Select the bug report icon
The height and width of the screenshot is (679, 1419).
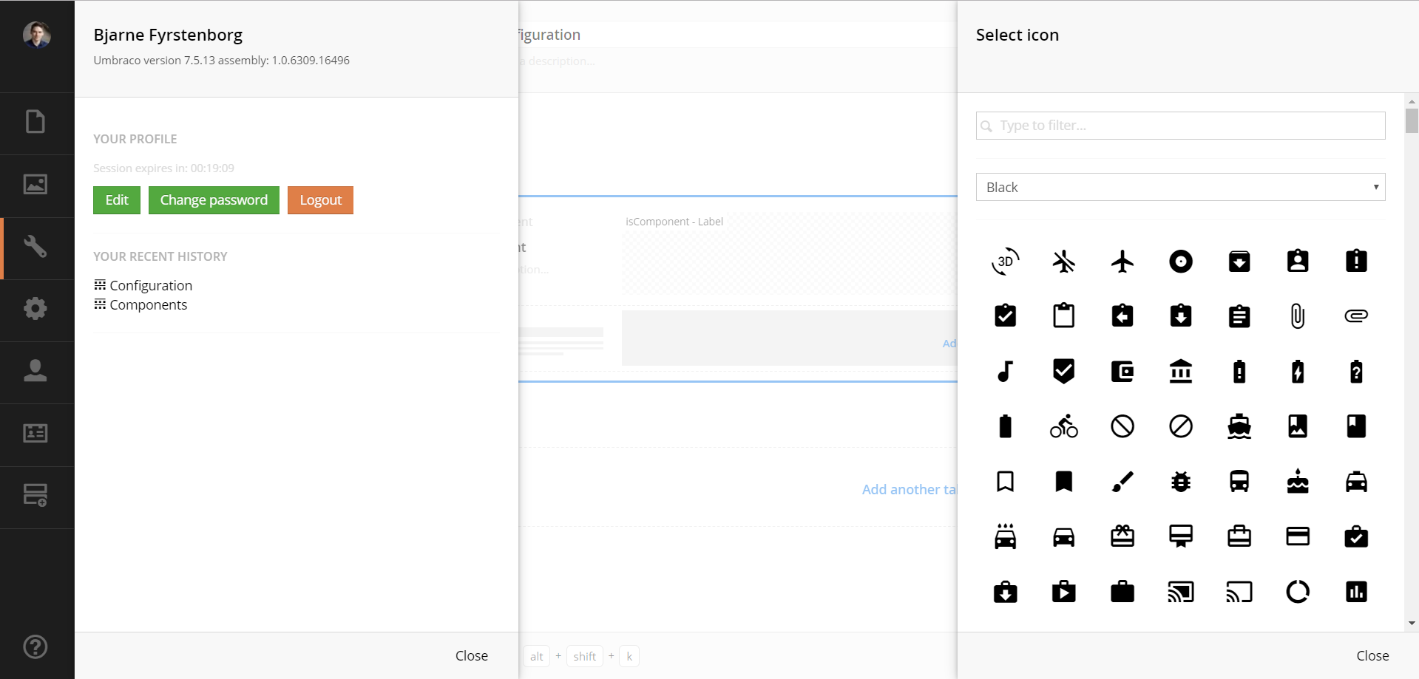click(x=1180, y=482)
